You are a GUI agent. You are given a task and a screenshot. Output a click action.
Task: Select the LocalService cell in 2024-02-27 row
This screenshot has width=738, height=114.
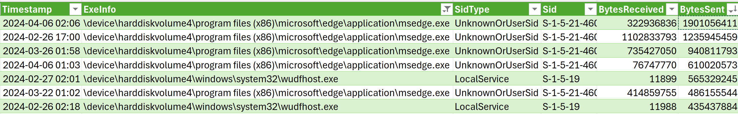pyautogui.click(x=497, y=79)
